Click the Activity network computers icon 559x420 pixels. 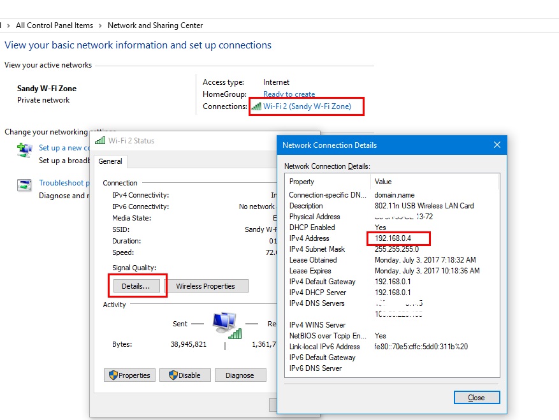[x=225, y=324]
